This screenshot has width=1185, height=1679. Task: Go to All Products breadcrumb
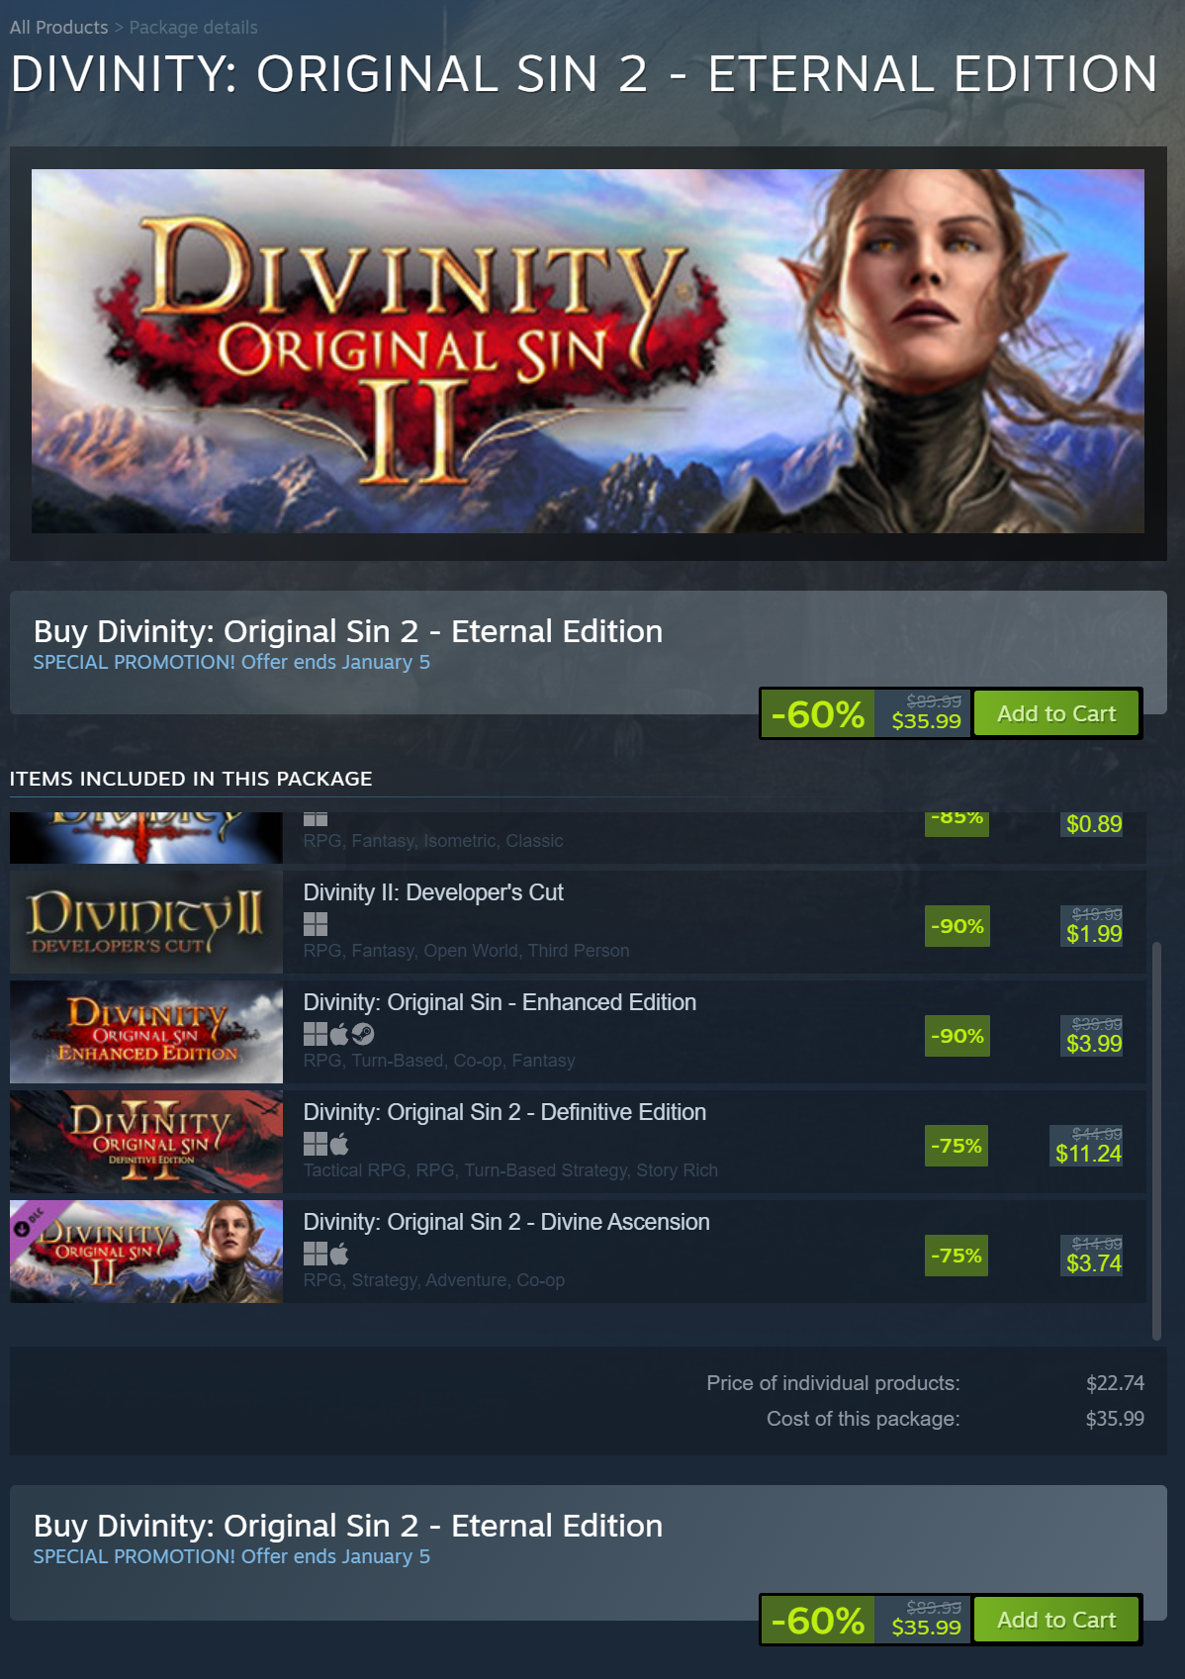58,28
